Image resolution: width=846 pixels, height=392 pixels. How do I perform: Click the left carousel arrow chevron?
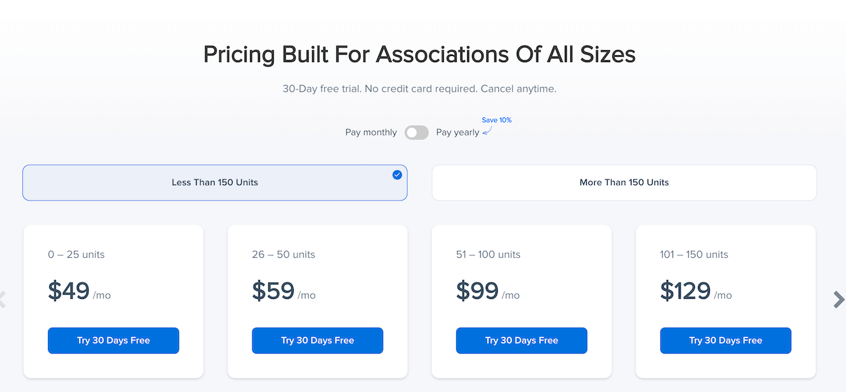pyautogui.click(x=2, y=299)
